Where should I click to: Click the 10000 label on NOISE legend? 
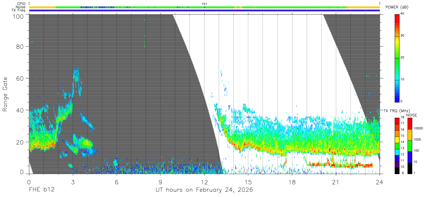[418, 129]
